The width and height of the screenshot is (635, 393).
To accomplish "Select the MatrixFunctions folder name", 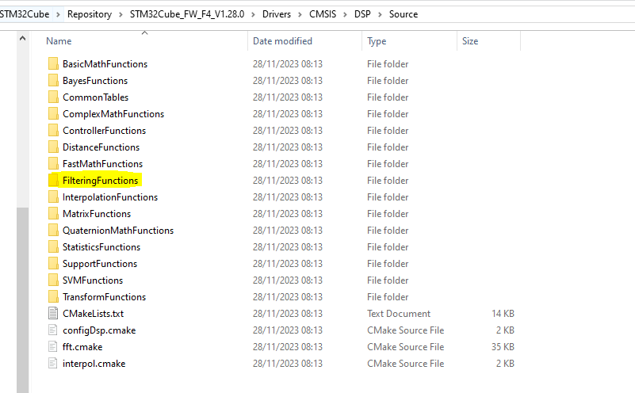I will tap(97, 213).
